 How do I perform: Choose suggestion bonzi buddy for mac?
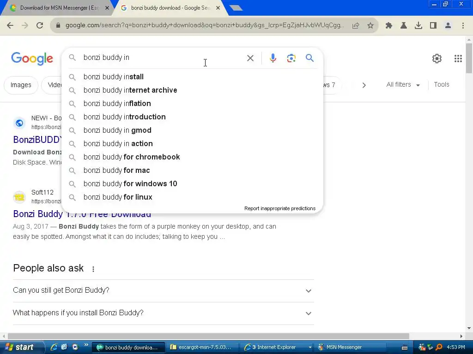[x=192, y=171]
